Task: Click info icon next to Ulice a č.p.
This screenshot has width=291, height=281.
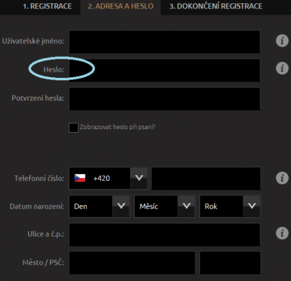Action: pos(282,233)
